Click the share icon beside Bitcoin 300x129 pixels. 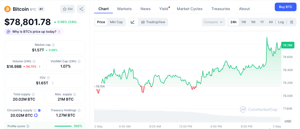coord(81,9)
